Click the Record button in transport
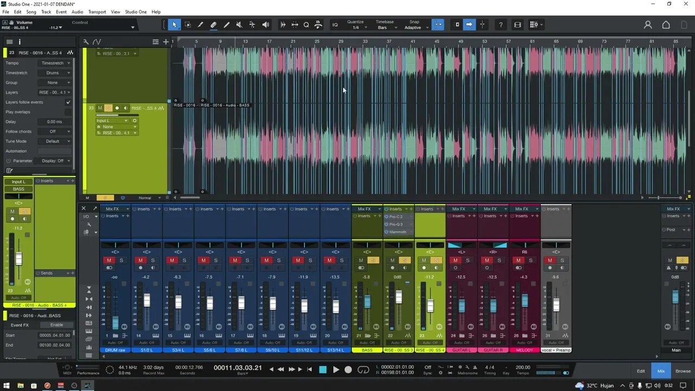Image resolution: width=695 pixels, height=391 pixels. (348, 370)
